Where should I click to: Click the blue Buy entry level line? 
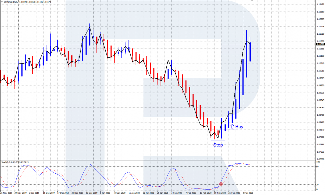tap(227, 129)
